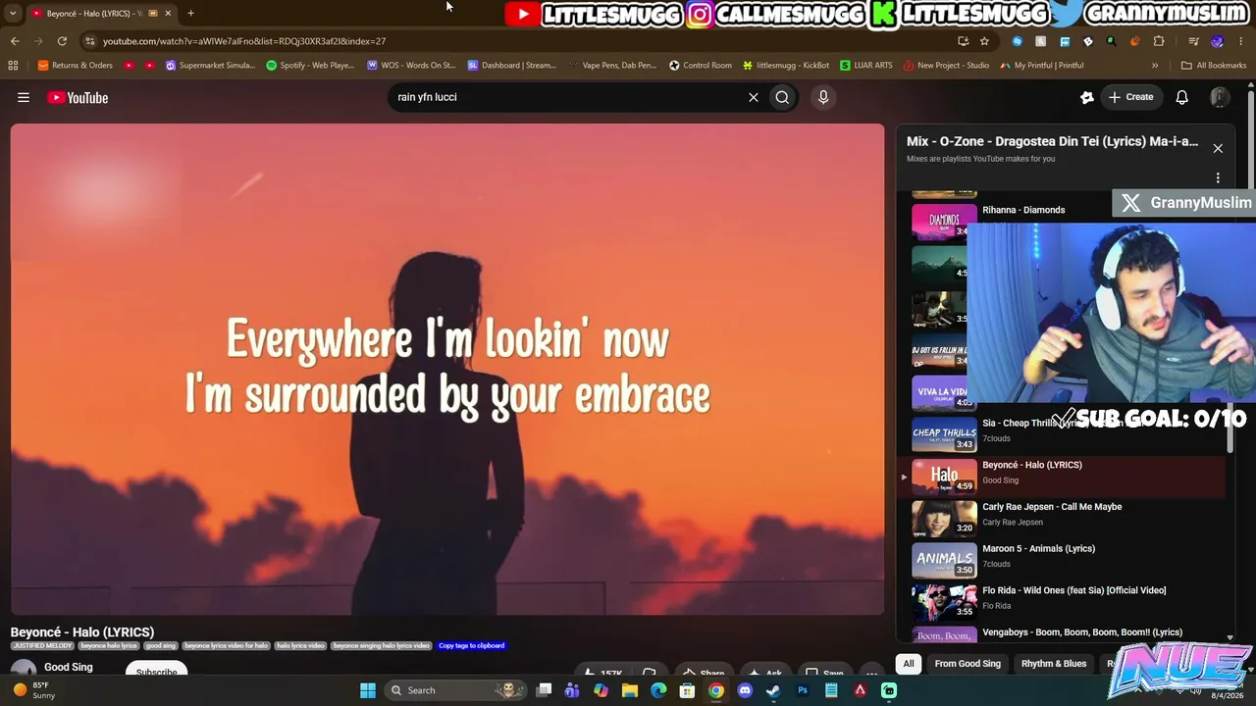Go to the YouTube home logo
Image resolution: width=1256 pixels, height=706 pixels.
(x=78, y=97)
